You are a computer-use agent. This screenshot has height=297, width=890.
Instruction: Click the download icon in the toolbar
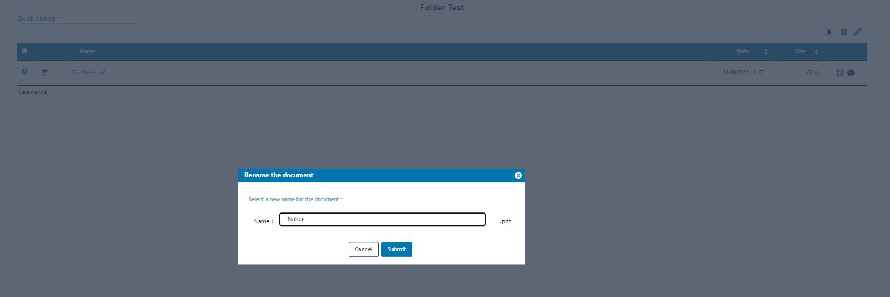(x=829, y=33)
